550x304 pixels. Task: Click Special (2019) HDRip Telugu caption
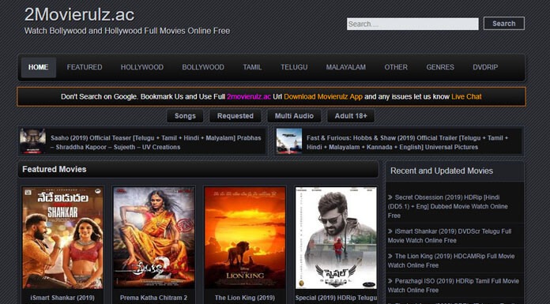point(336,298)
